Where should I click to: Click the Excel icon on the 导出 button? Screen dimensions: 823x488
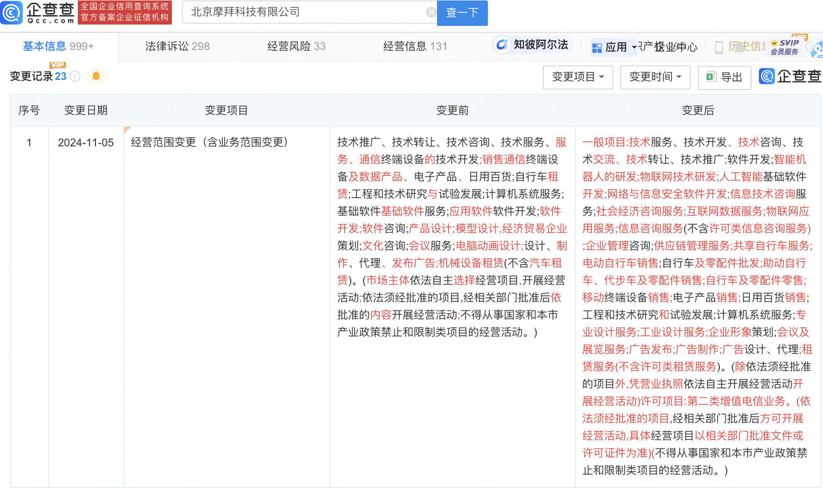[x=712, y=77]
